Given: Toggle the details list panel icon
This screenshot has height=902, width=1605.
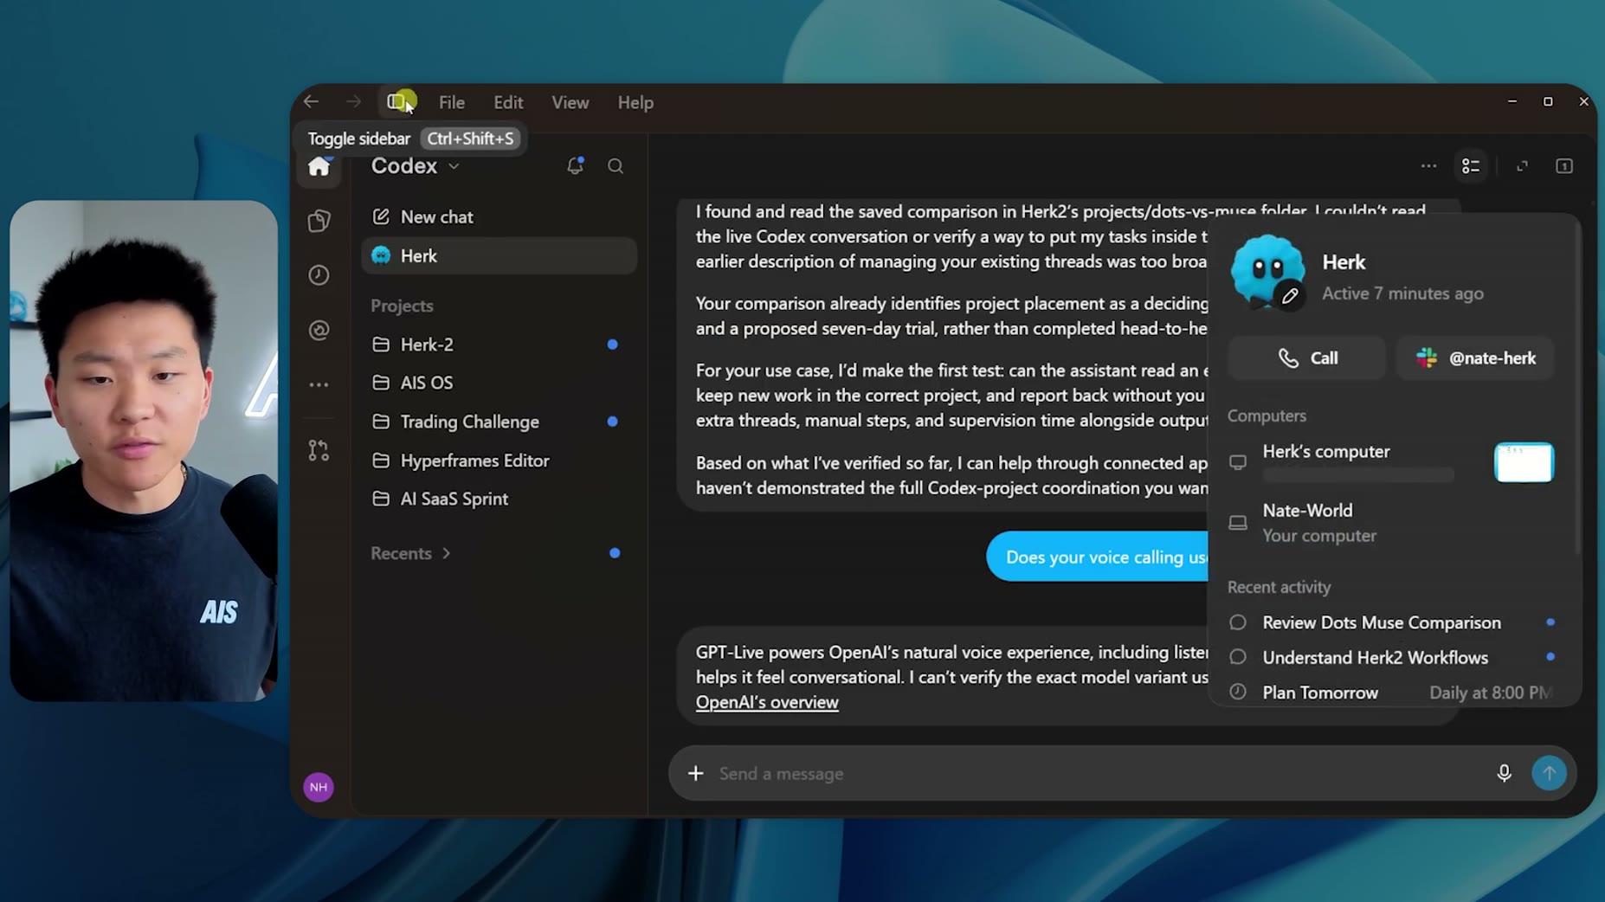Looking at the screenshot, I should click(1471, 166).
